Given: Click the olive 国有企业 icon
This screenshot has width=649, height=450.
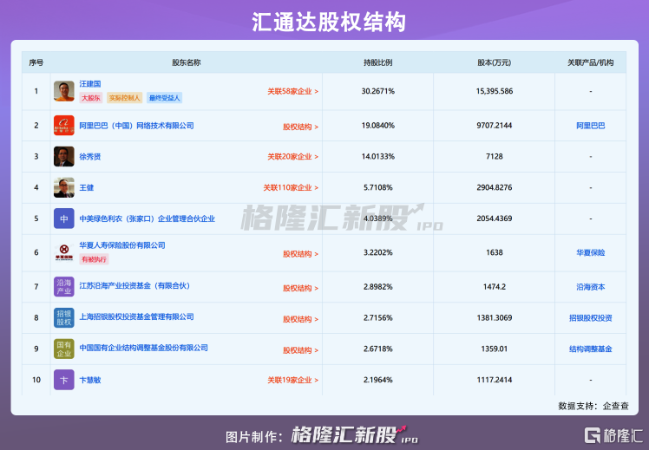Looking at the screenshot, I should [x=63, y=349].
